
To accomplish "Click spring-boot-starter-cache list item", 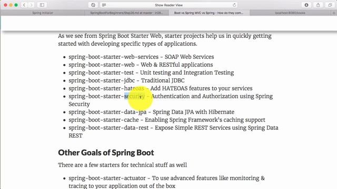I will (x=167, y=120).
